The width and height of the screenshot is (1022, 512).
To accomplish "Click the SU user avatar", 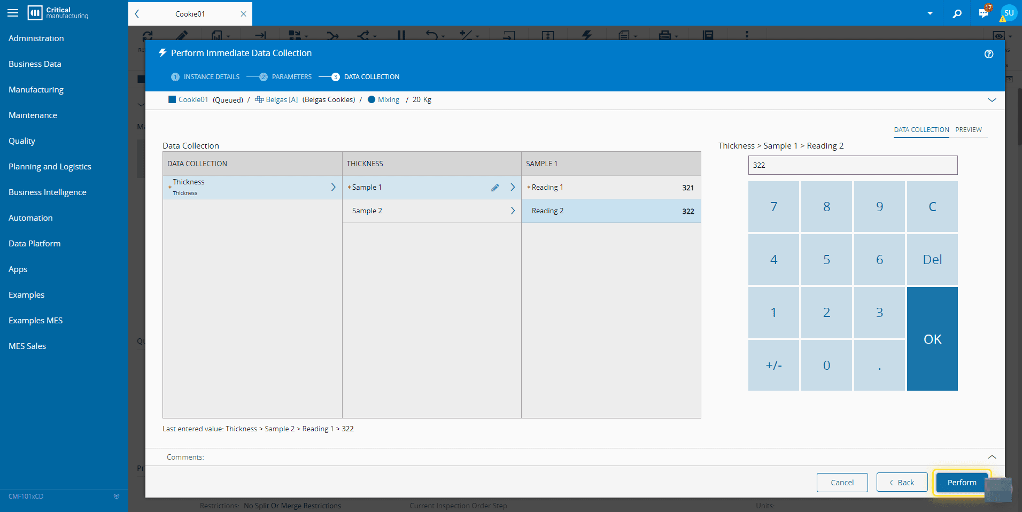I will [1009, 13].
